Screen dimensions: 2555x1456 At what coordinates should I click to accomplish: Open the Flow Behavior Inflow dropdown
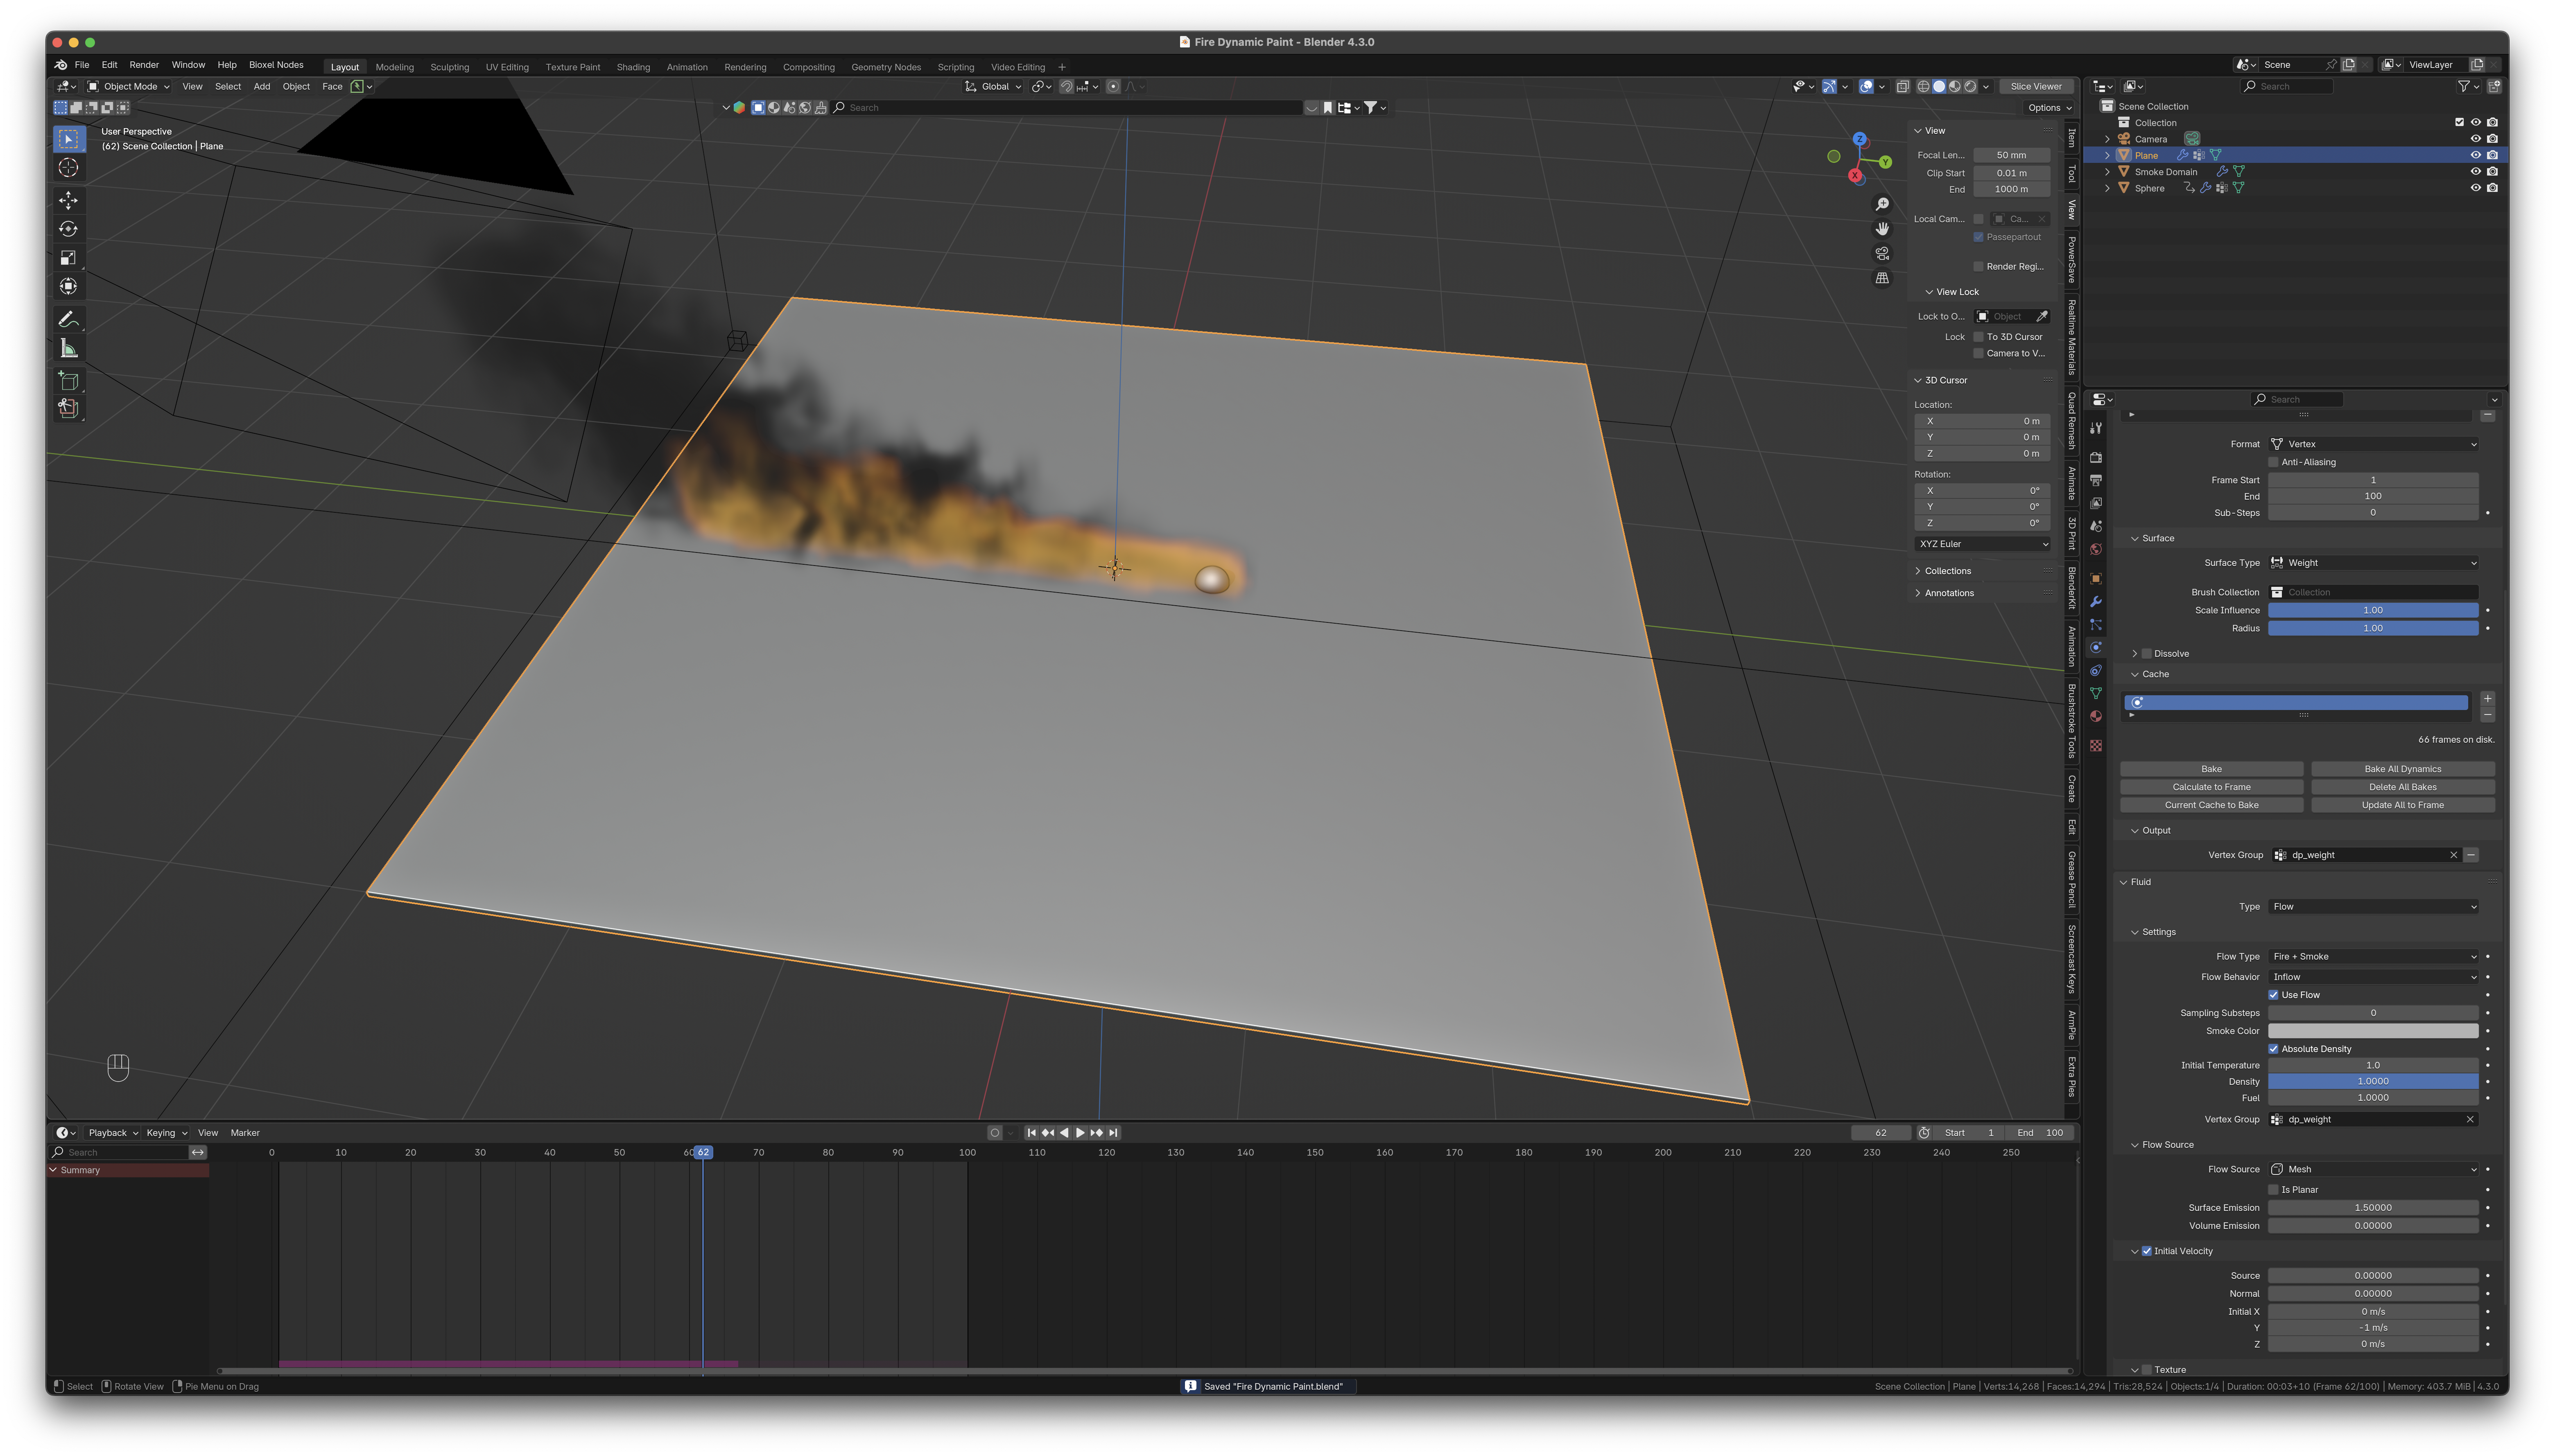[2373, 977]
